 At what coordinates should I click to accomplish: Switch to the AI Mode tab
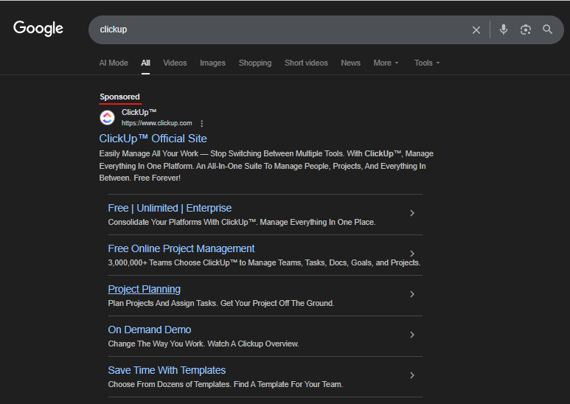click(x=114, y=63)
